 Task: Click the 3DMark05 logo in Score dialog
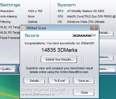[84, 35]
